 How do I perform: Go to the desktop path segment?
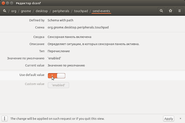tap(42, 11)
